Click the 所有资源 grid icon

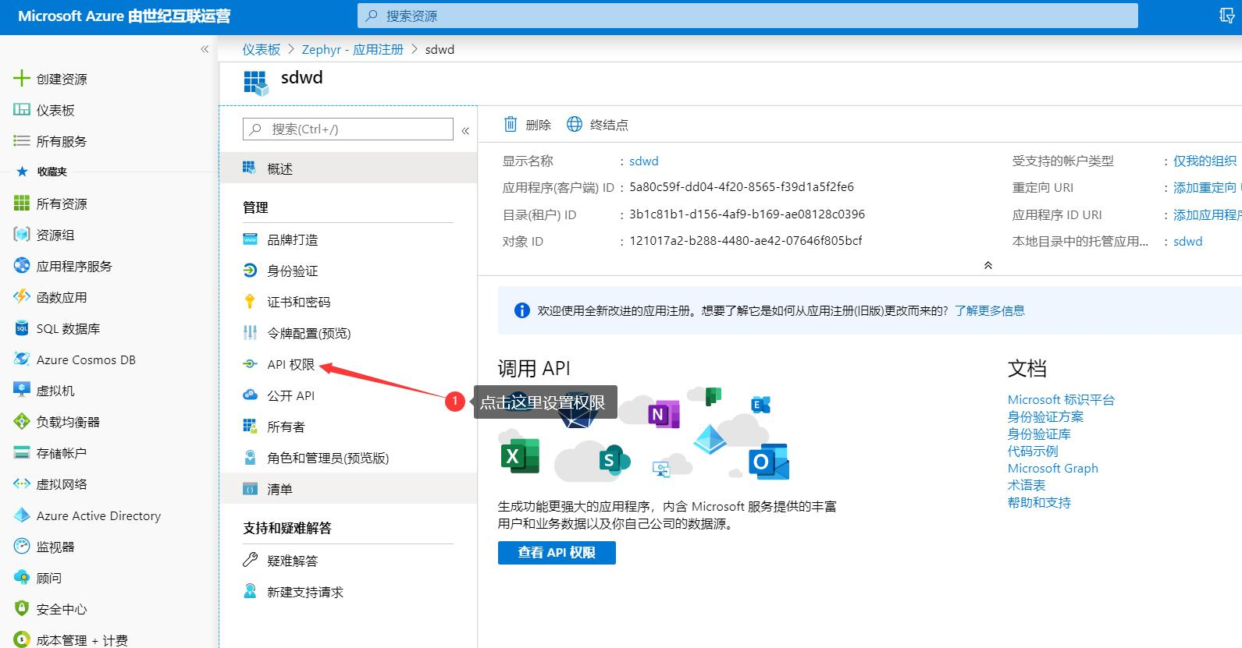pos(21,204)
